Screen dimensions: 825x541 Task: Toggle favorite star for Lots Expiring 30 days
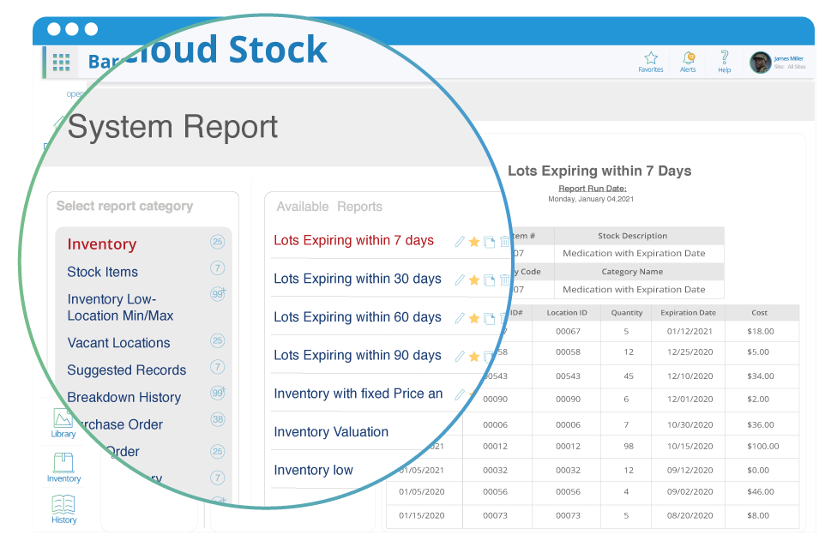coord(474,280)
